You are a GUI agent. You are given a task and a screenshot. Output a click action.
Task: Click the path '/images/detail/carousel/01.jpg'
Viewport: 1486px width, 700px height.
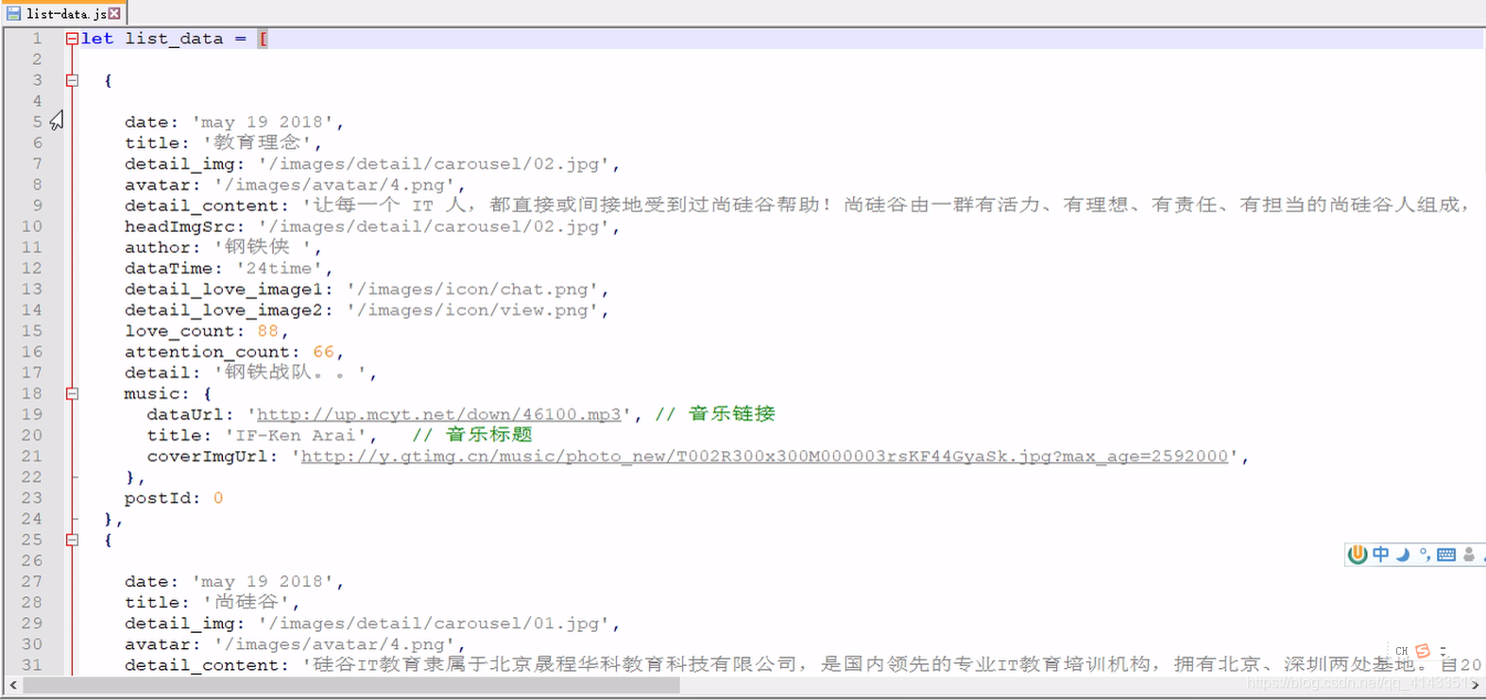pos(434,624)
